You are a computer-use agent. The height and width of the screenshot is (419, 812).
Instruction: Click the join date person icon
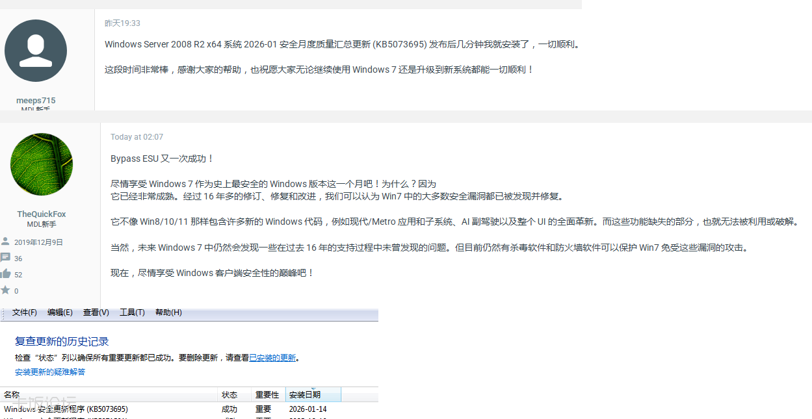coord(5,242)
